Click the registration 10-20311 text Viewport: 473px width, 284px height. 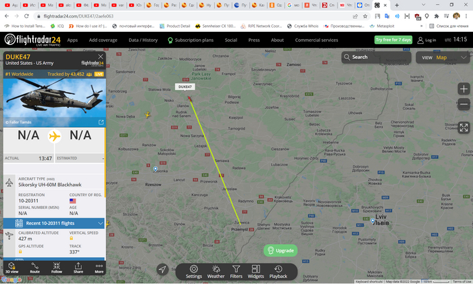pyautogui.click(x=28, y=201)
